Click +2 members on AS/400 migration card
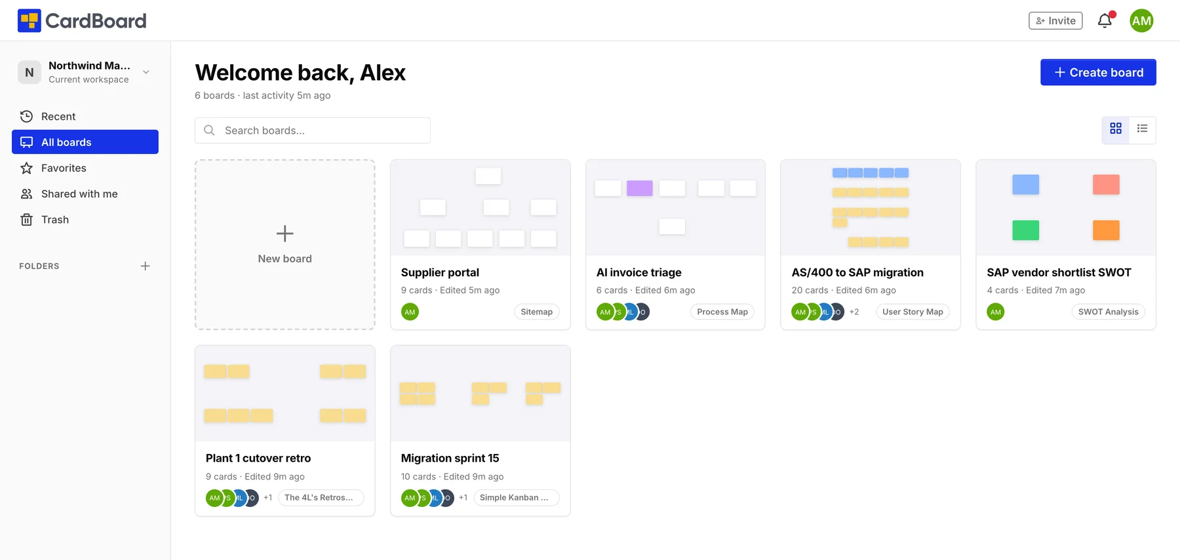 (x=854, y=312)
